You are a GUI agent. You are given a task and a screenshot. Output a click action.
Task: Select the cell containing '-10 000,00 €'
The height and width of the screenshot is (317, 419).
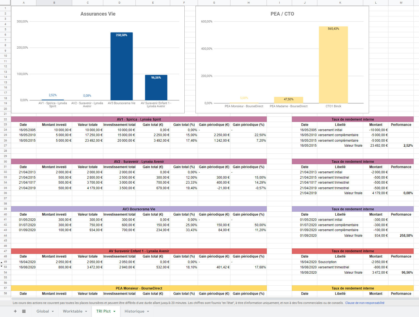click(376, 130)
